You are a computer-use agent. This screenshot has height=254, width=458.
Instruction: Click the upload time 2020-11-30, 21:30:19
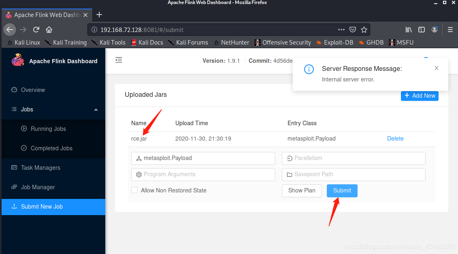pyautogui.click(x=203, y=139)
